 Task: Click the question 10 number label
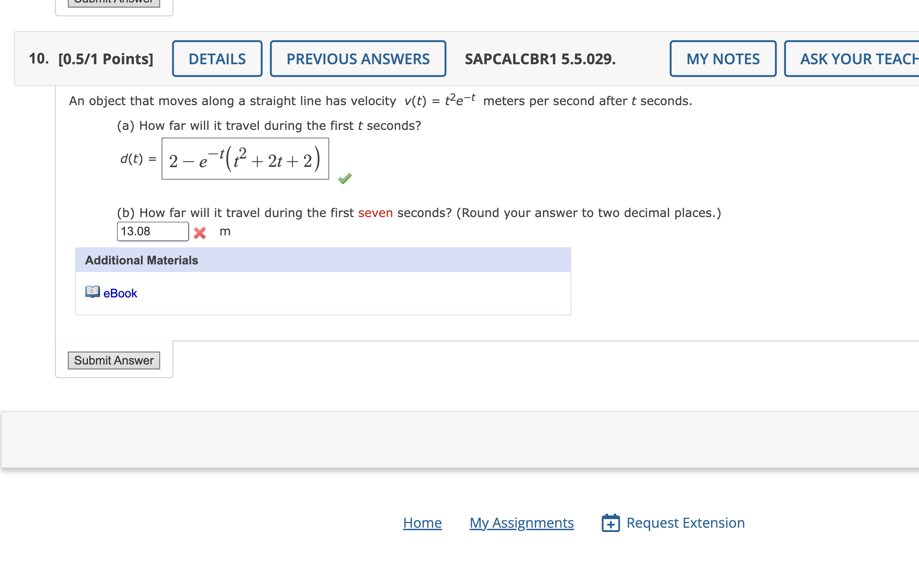click(x=38, y=59)
